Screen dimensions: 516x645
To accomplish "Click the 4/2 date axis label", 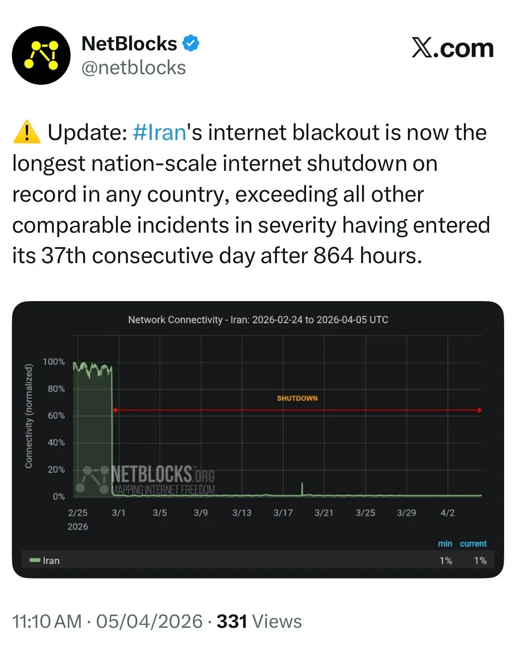I will [x=448, y=513].
